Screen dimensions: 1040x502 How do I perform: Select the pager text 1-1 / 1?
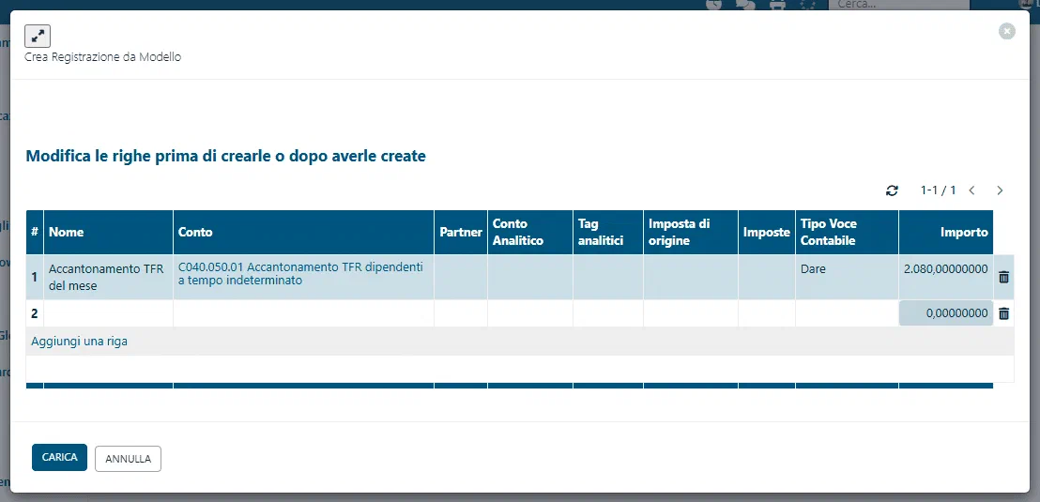pyautogui.click(x=938, y=190)
